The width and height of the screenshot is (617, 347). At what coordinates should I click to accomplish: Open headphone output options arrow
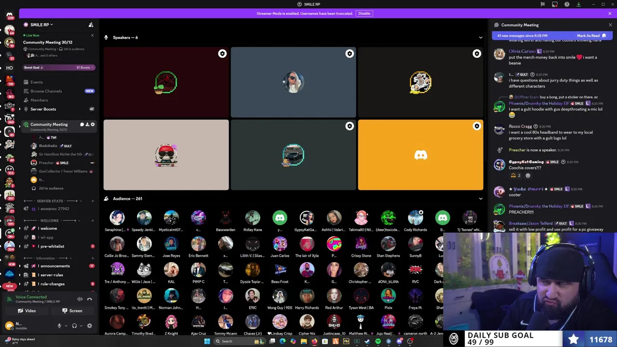[x=80, y=326]
